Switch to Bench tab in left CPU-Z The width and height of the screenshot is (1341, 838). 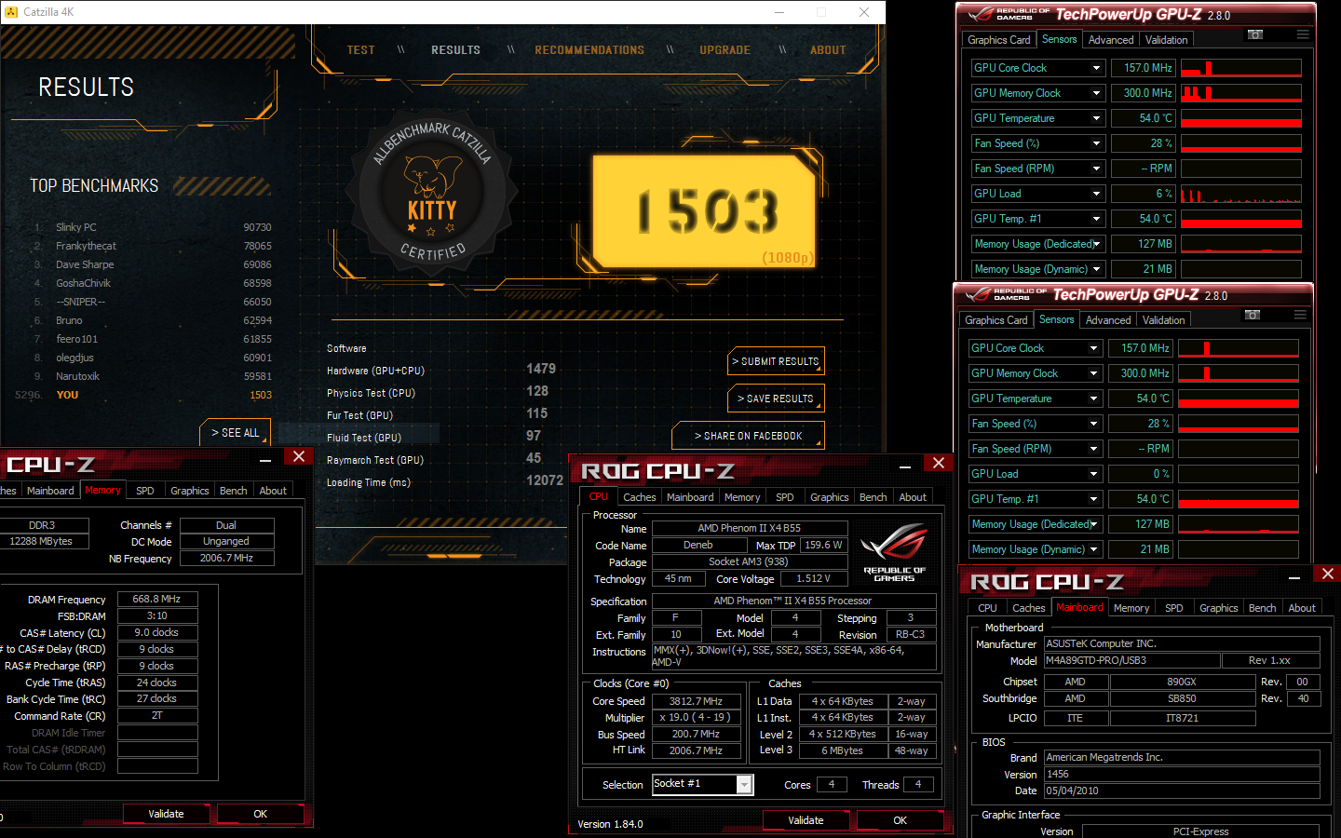click(234, 491)
